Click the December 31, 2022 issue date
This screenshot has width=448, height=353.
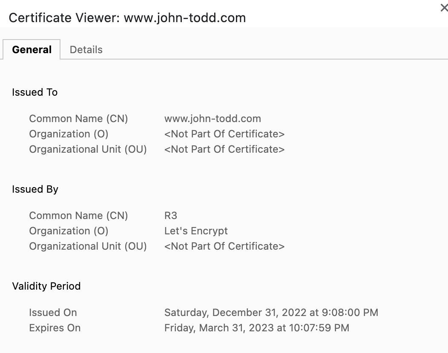[271, 313]
